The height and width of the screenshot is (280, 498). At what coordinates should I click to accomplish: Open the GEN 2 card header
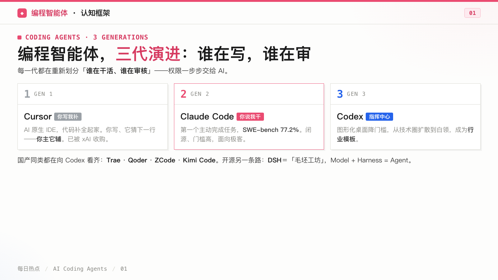249,94
